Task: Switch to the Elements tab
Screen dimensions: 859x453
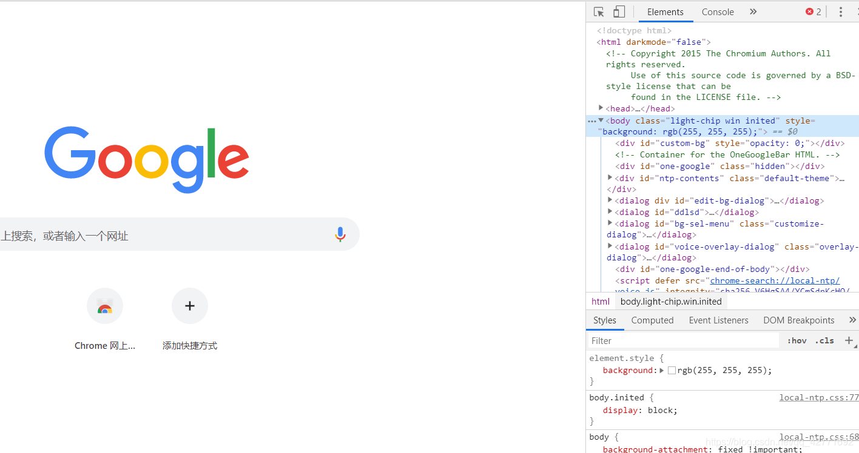Action: [x=665, y=12]
